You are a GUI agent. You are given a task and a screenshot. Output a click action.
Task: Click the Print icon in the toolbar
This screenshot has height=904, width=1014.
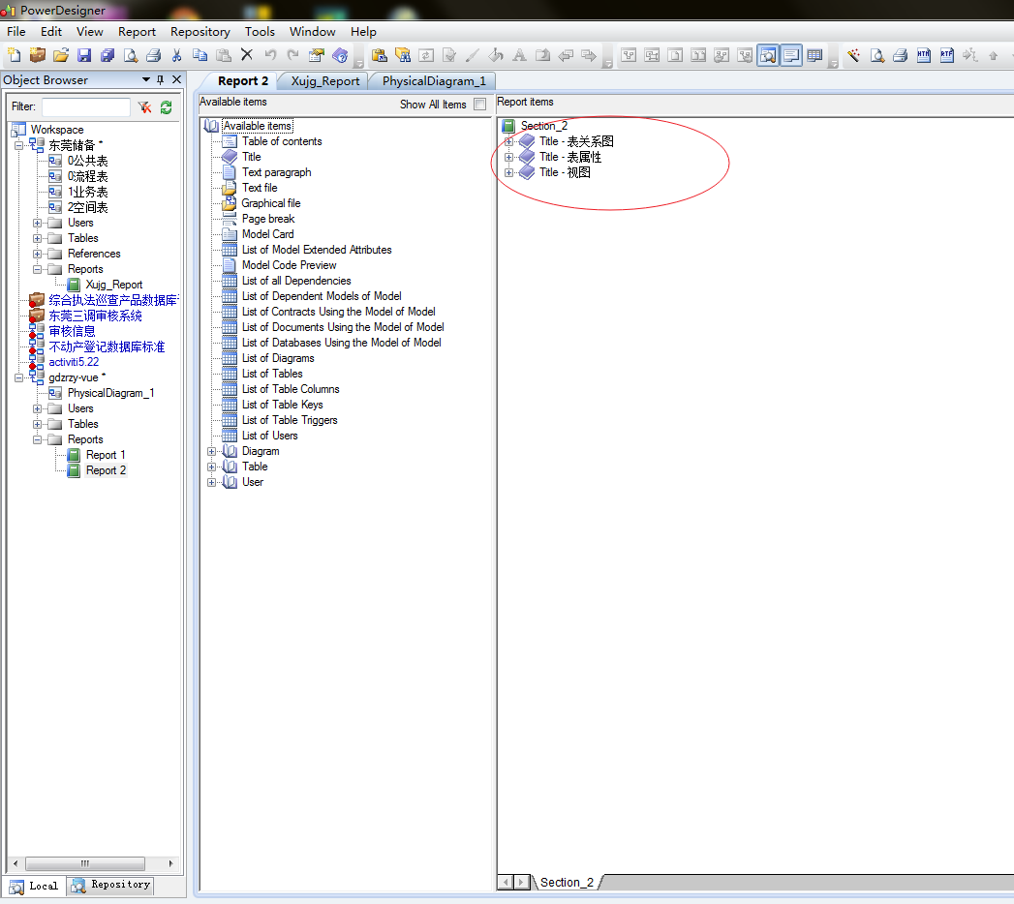pos(153,55)
